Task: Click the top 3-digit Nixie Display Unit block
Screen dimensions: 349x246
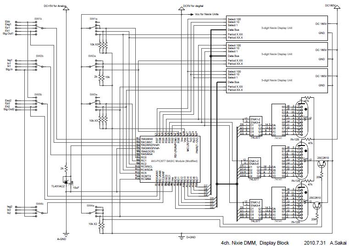Action: (x=277, y=28)
